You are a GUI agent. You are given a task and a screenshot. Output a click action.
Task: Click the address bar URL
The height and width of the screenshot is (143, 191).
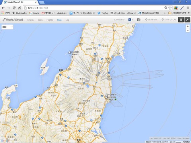[x=38, y=8]
